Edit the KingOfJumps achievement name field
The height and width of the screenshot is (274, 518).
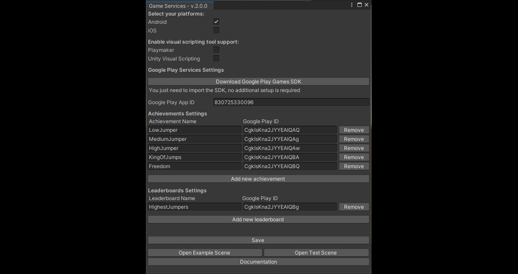pyautogui.click(x=195, y=157)
